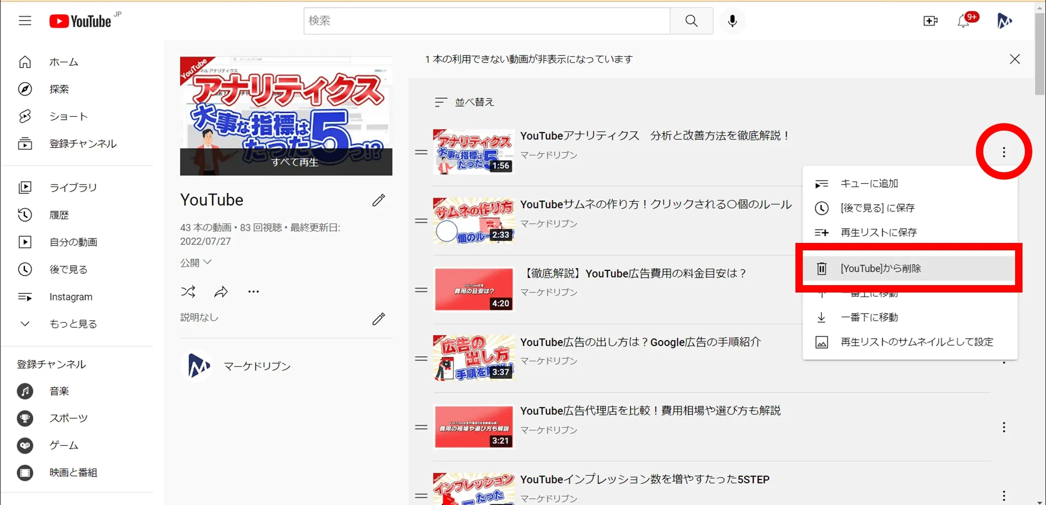
Task: Open playlist more options (three dots)
Action: tap(254, 292)
